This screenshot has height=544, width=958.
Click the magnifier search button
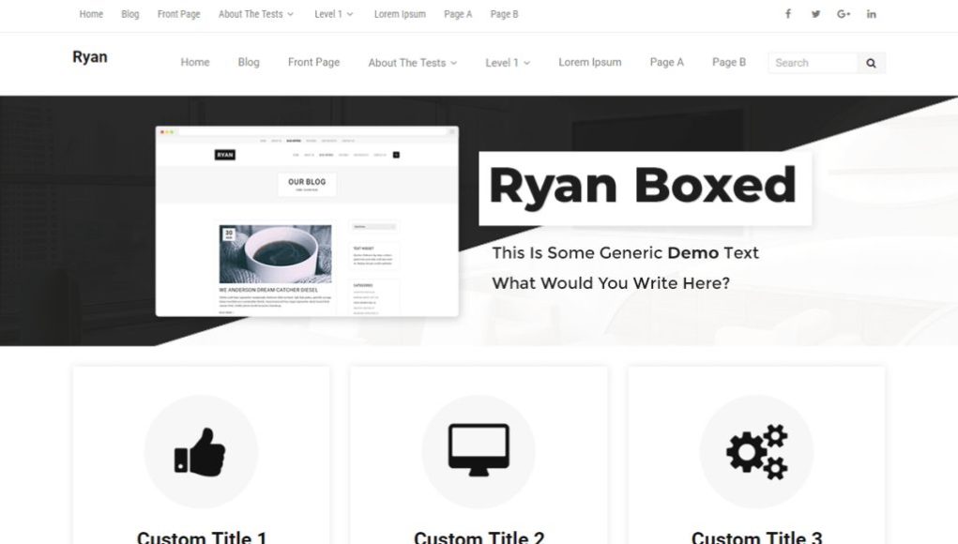point(872,63)
